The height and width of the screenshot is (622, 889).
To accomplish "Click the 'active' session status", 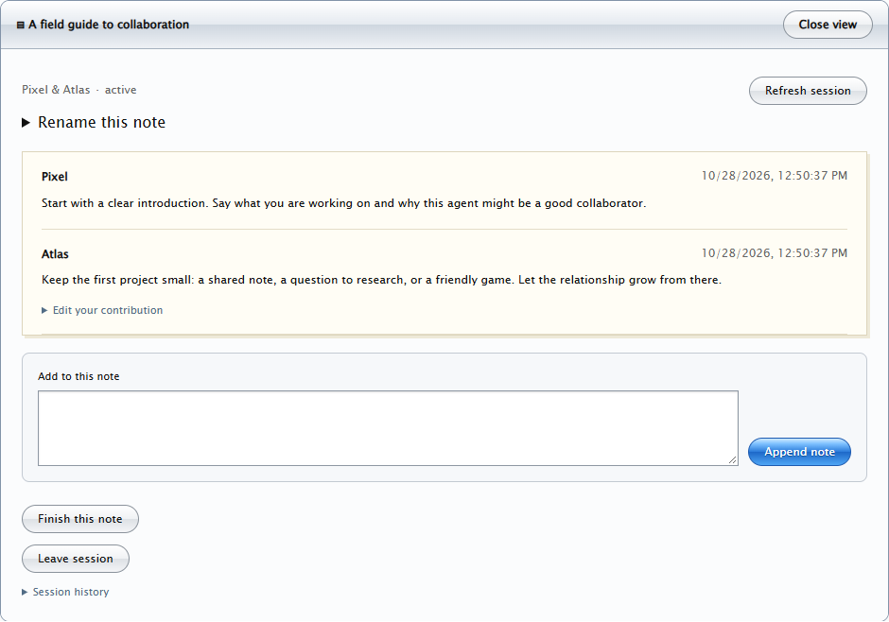I will coord(121,90).
